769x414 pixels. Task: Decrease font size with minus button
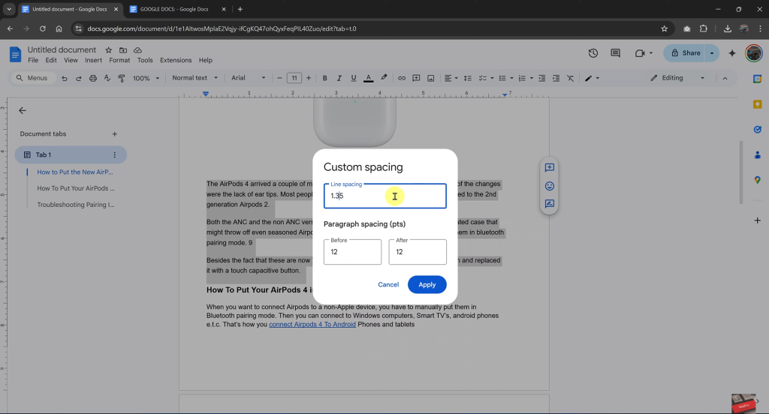point(279,78)
